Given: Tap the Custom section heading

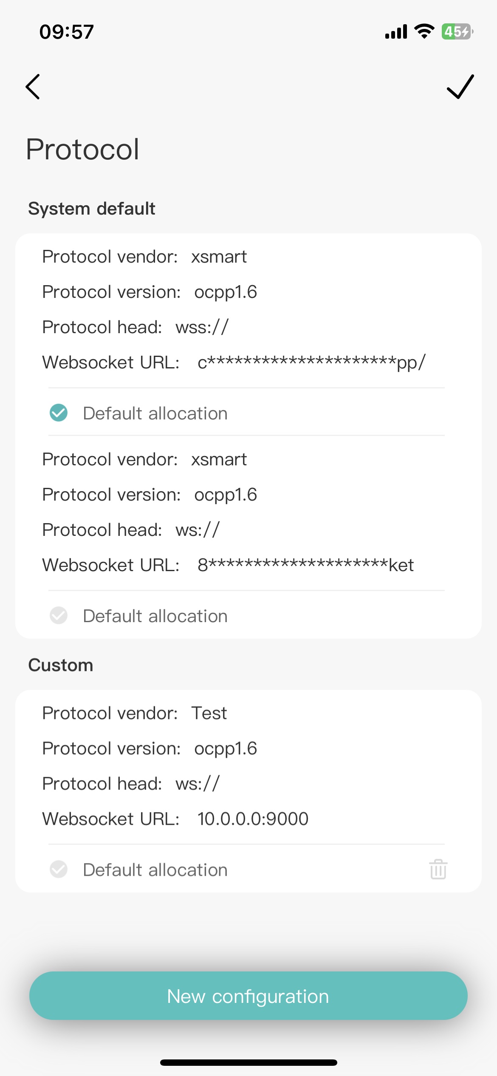Looking at the screenshot, I should click(61, 665).
